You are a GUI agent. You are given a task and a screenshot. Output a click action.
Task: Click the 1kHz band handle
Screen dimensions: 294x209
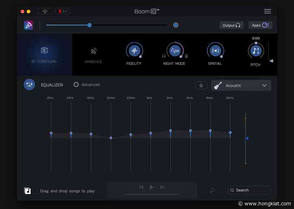click(150, 133)
